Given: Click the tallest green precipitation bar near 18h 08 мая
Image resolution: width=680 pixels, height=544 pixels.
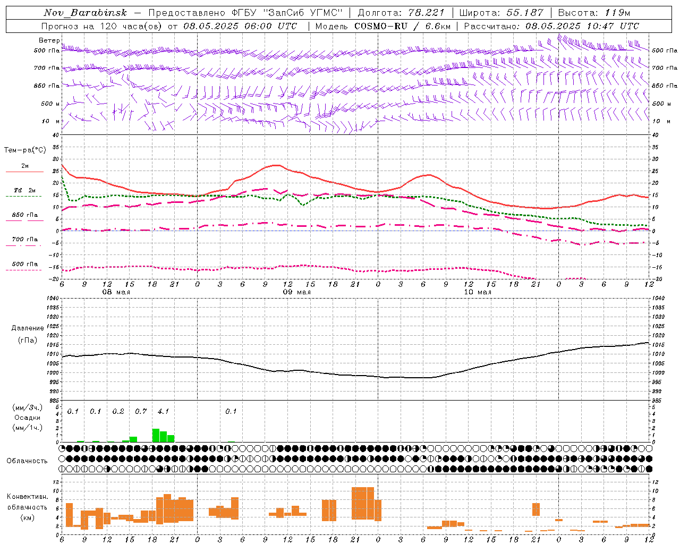Looking at the screenshot, I should (156, 435).
